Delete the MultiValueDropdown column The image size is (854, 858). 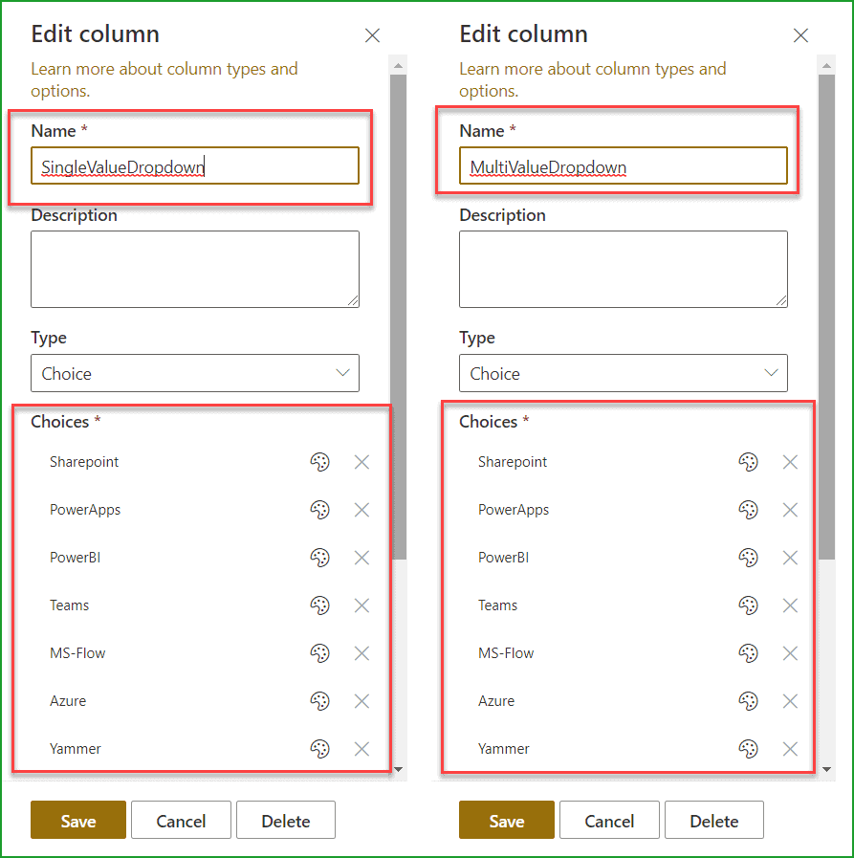(714, 820)
